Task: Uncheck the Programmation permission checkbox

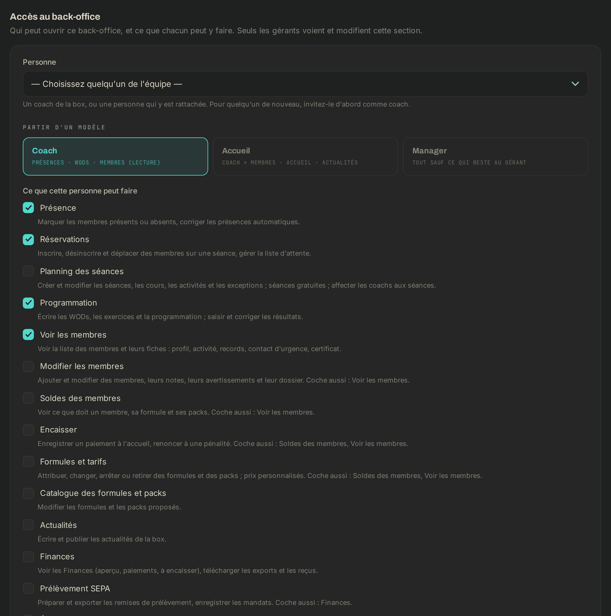Action: pos(28,303)
